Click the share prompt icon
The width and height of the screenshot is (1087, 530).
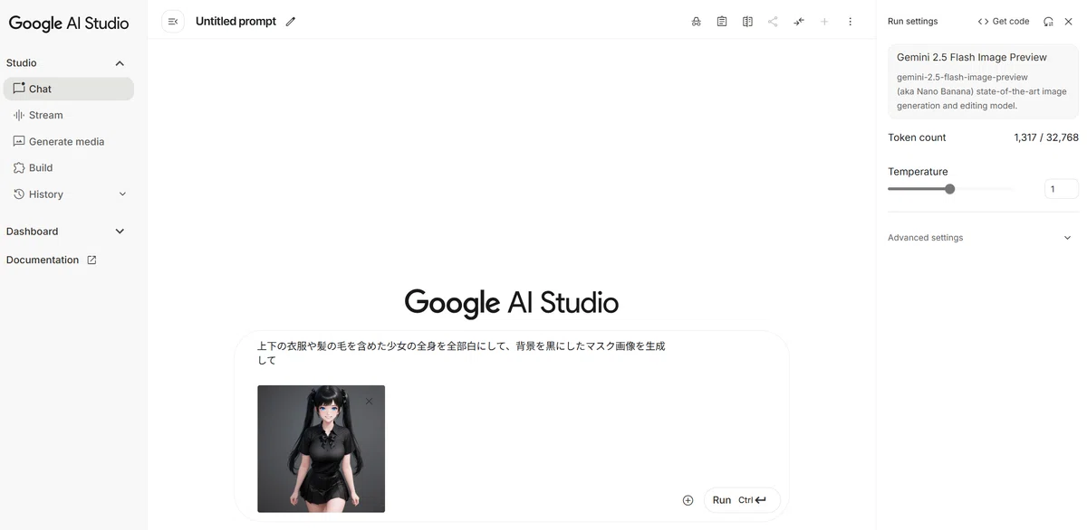773,22
